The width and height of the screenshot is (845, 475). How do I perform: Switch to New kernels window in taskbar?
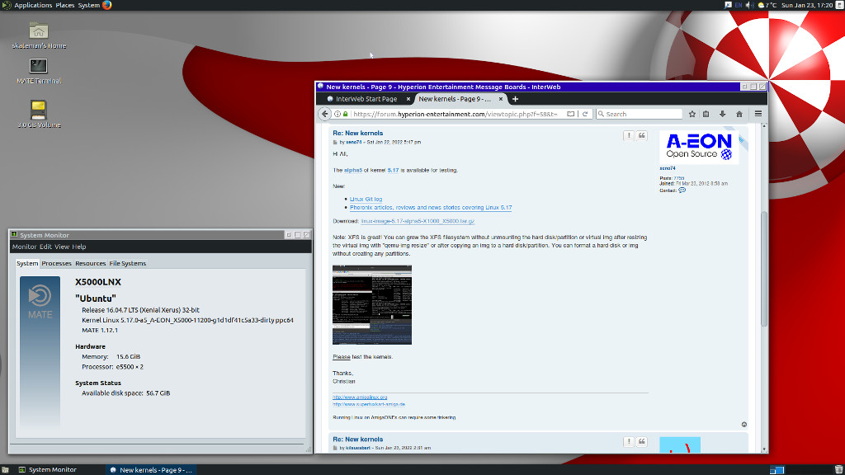[x=151, y=469]
